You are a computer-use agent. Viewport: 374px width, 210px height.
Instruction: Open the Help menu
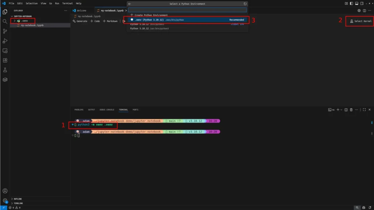point(79,3)
